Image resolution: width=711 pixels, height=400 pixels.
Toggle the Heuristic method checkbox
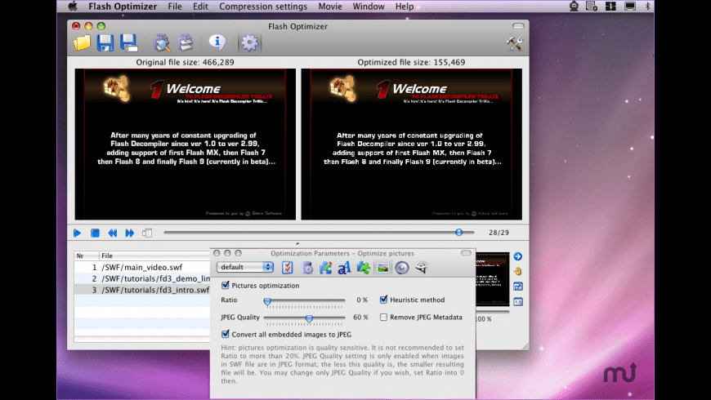(383, 300)
